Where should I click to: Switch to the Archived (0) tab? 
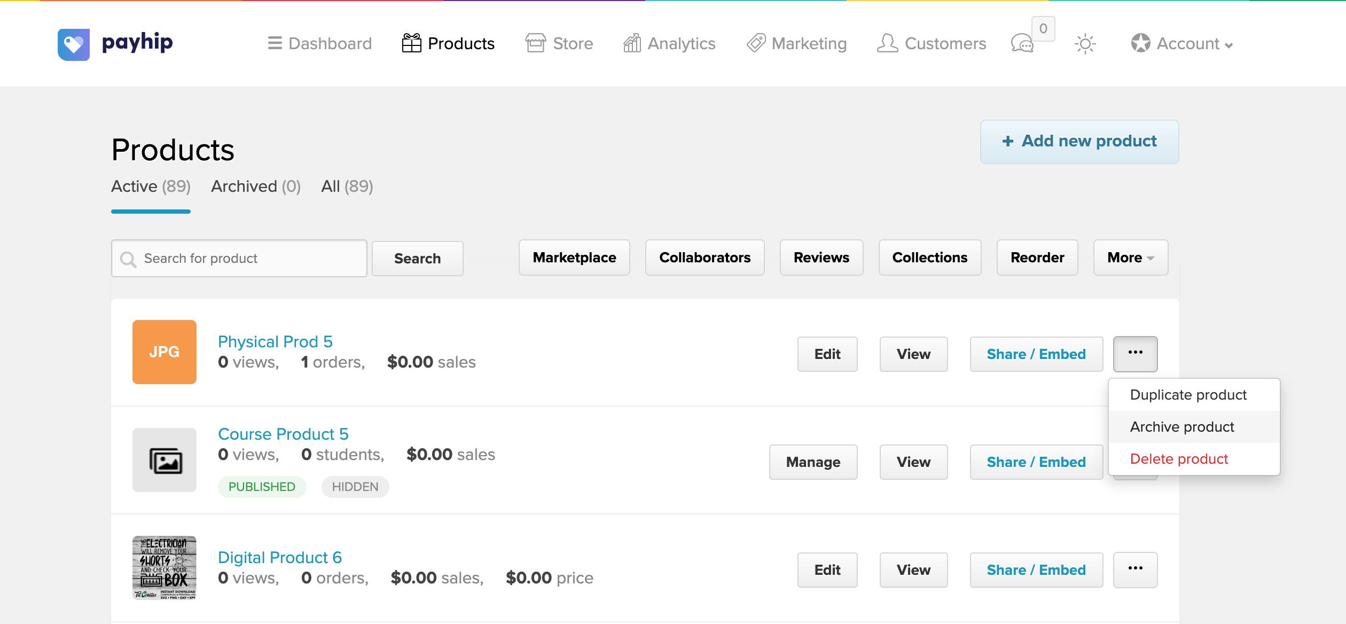pos(256,186)
